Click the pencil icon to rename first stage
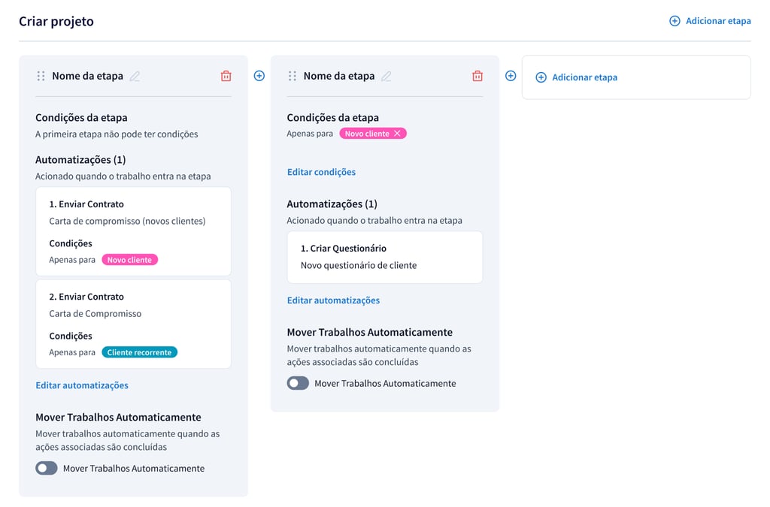This screenshot has width=770, height=507. 135,76
